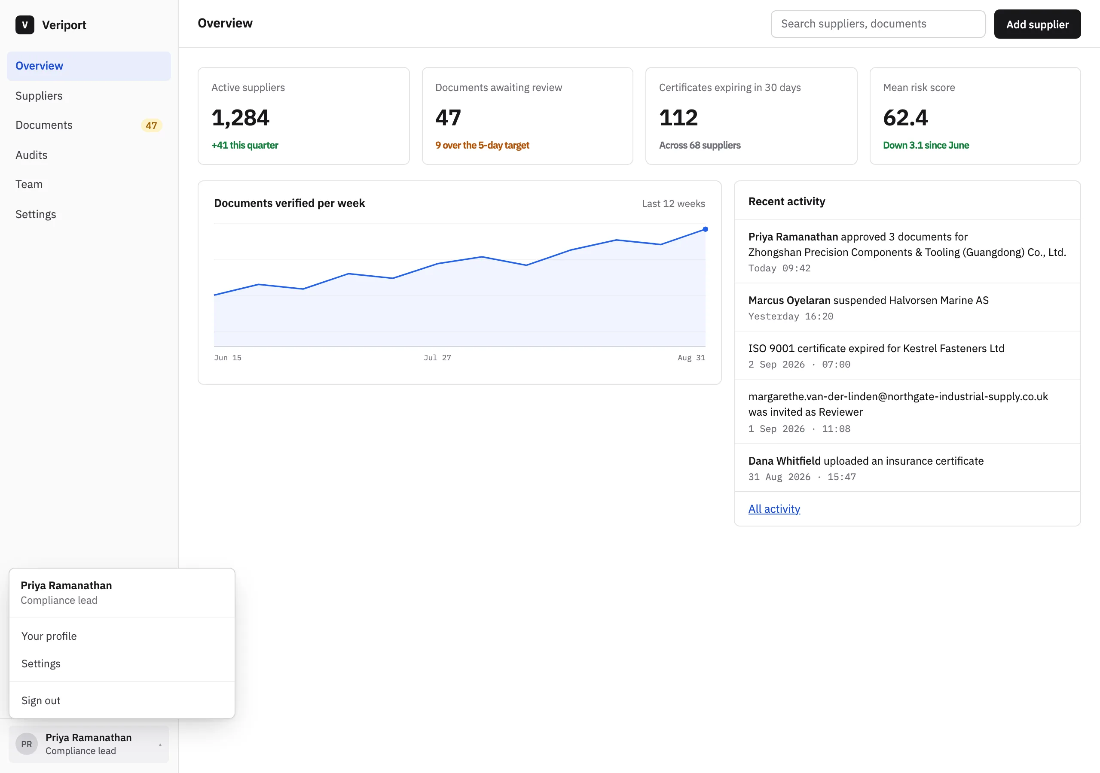Choose Settings in the account popup

tap(122, 663)
